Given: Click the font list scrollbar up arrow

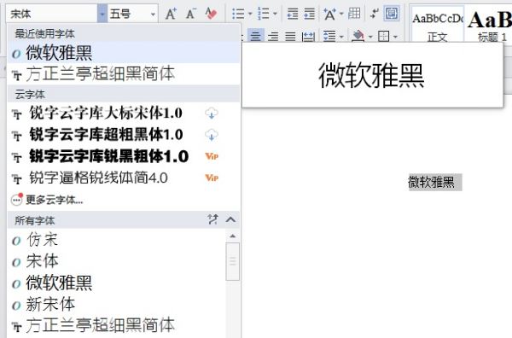Looking at the screenshot, I should [232, 236].
